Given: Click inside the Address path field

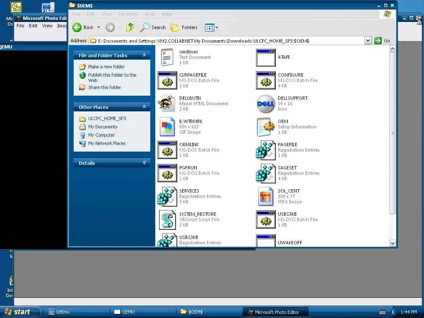Looking at the screenshot, I should click(x=226, y=41).
